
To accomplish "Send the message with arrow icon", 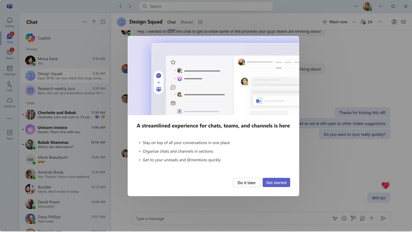I will coord(384,218).
